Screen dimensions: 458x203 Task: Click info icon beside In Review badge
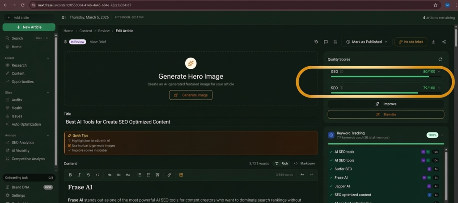pyautogui.click(x=65, y=42)
